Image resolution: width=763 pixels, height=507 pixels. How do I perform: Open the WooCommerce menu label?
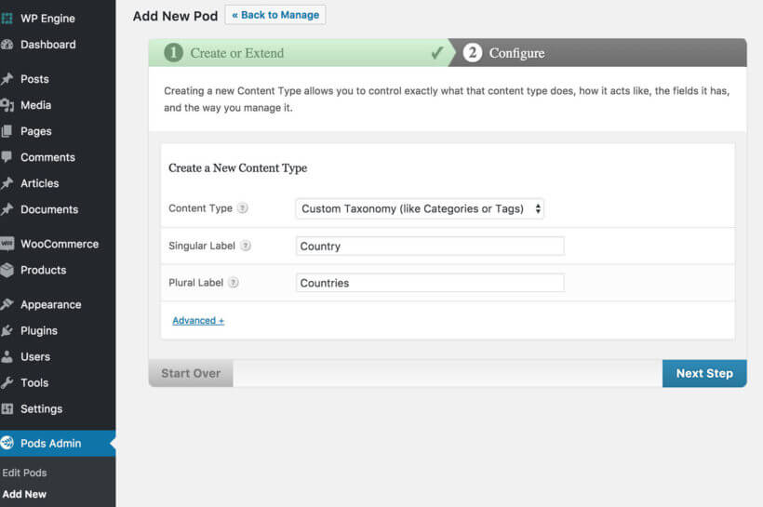[60, 244]
